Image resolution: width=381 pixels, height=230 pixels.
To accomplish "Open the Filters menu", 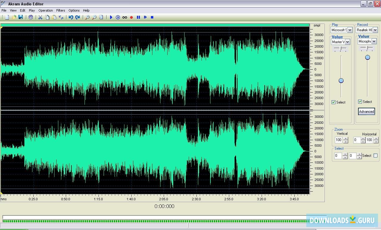I will [x=60, y=10].
